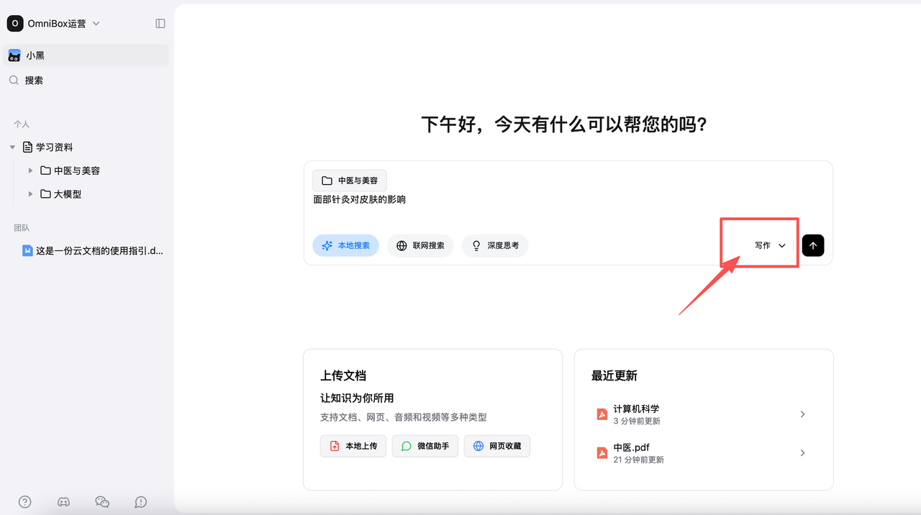The image size is (921, 515).
Task: Open the 写作 mode dropdown
Action: pyautogui.click(x=770, y=245)
